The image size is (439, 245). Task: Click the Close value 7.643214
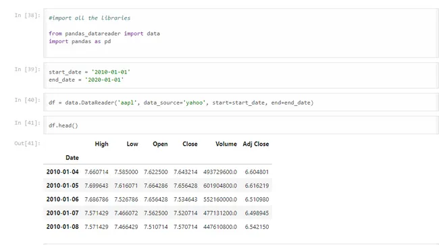185,171
